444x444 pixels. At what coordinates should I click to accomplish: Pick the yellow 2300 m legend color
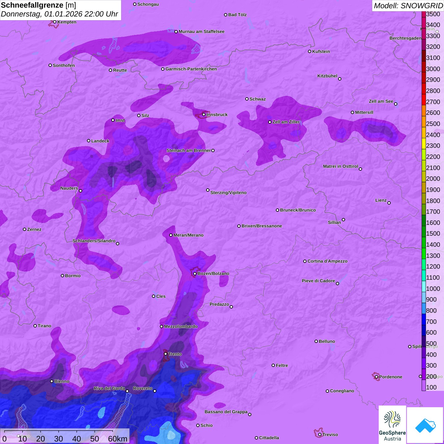424,144
